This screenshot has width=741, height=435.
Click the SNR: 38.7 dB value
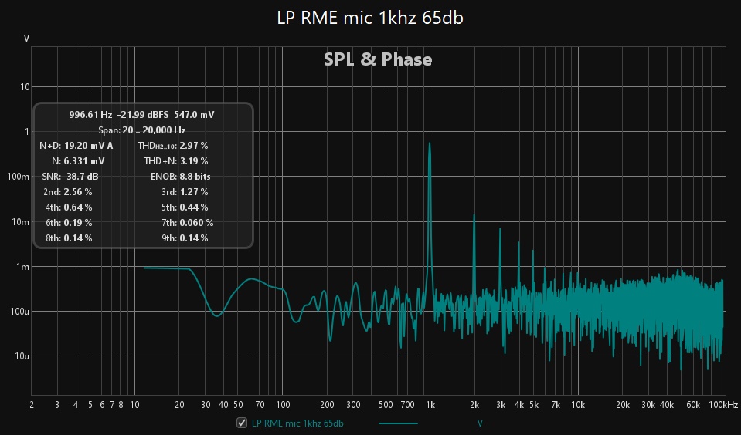[70, 177]
